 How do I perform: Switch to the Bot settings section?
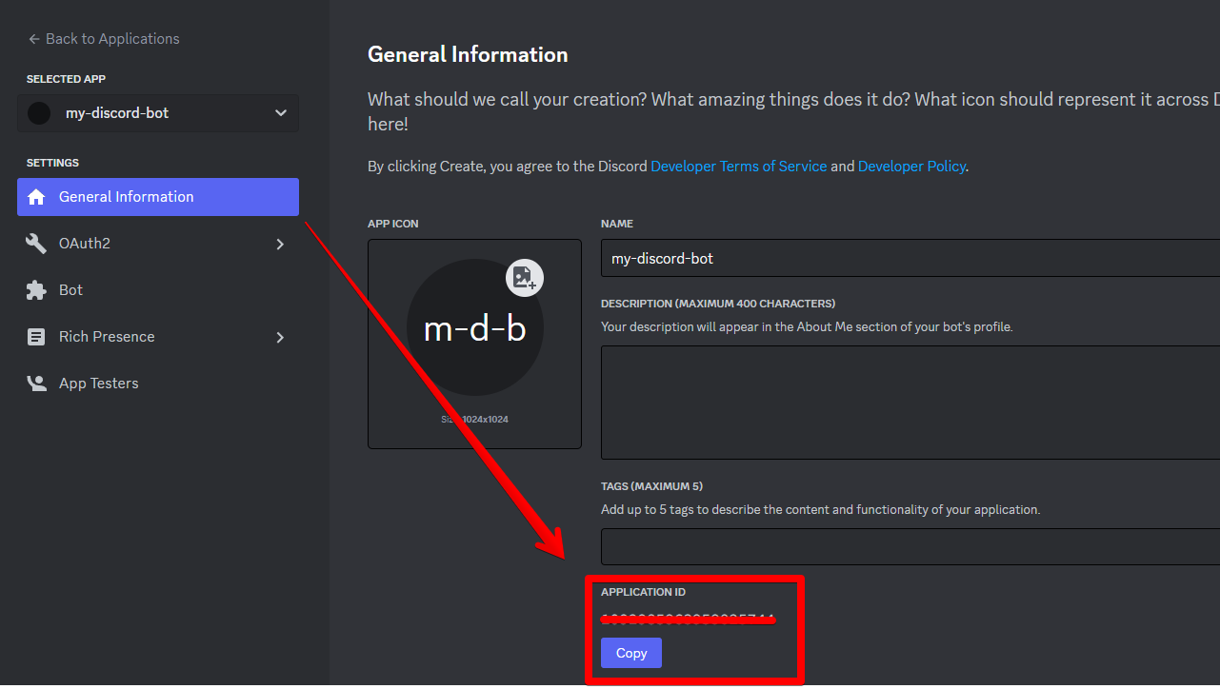(71, 289)
